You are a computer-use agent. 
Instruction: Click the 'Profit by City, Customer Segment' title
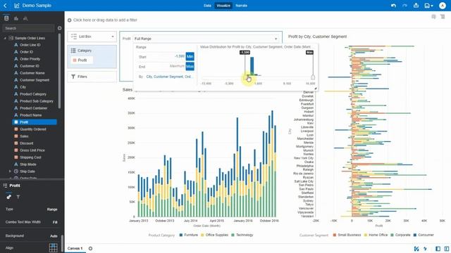[x=317, y=37]
